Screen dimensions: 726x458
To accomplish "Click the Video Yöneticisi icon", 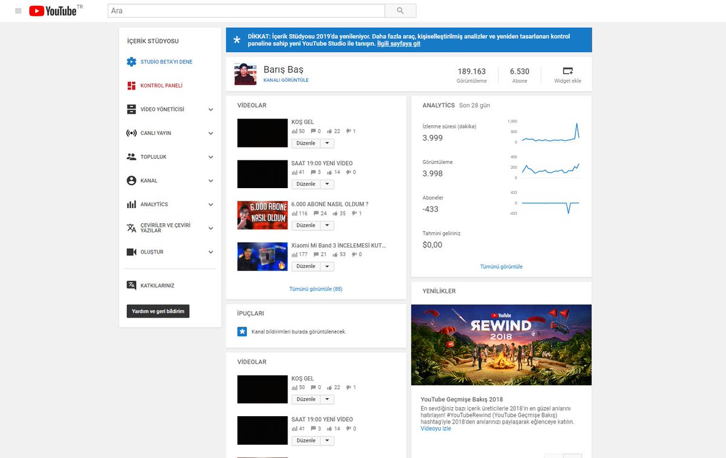I will click(x=131, y=110).
